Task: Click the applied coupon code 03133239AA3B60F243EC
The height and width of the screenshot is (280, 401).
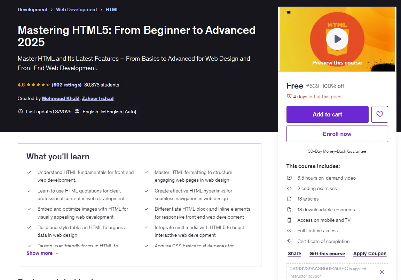Action: coord(319,268)
